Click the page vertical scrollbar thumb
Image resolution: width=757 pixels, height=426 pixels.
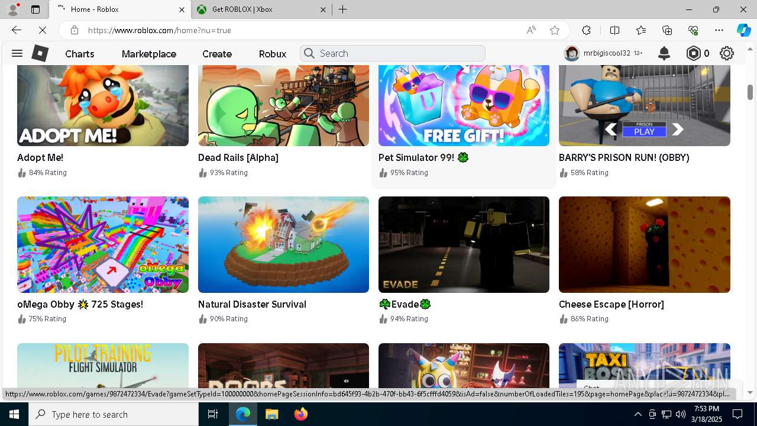click(750, 92)
